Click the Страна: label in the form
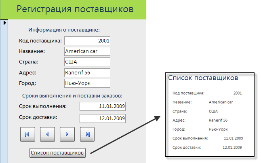 tap(28, 62)
